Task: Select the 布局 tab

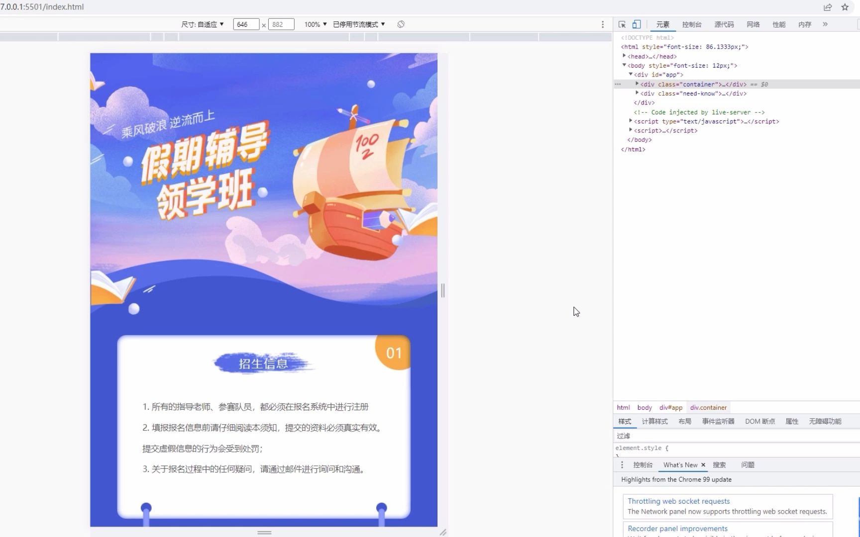Action: pos(685,422)
